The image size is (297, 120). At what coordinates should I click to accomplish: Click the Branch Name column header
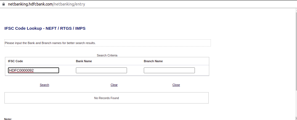click(153, 61)
